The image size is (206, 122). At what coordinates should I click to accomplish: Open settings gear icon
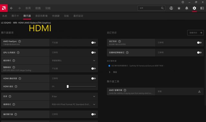pos(194,8)
